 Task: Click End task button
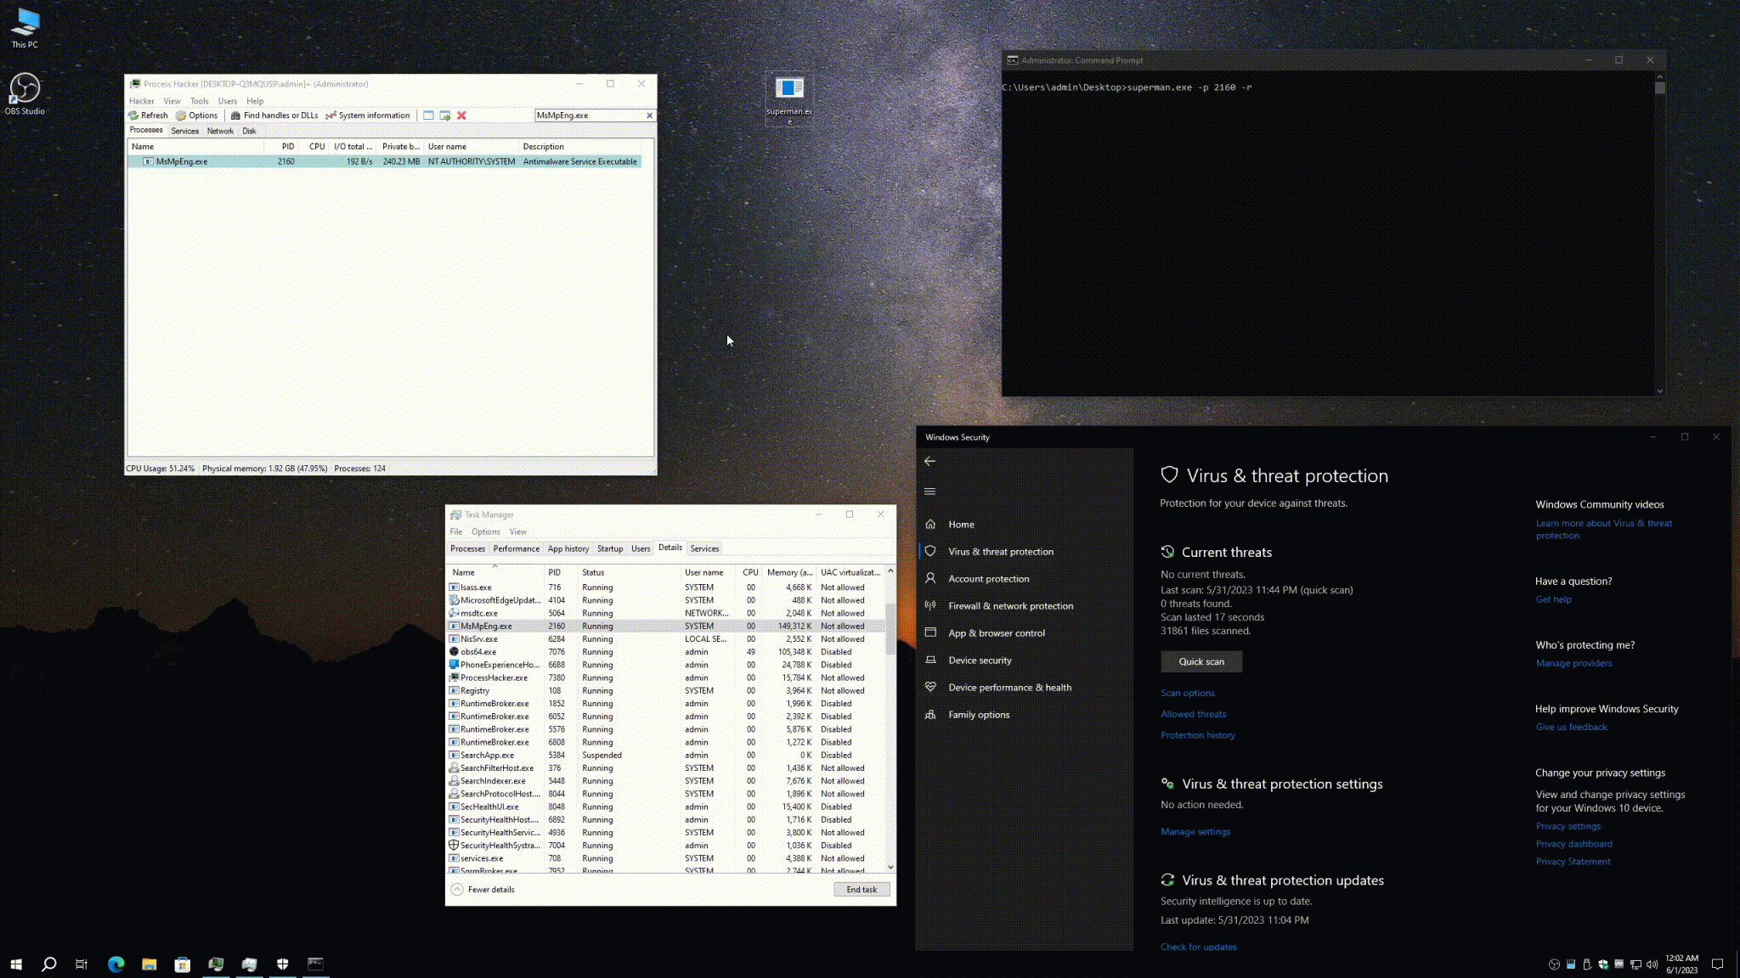(861, 890)
